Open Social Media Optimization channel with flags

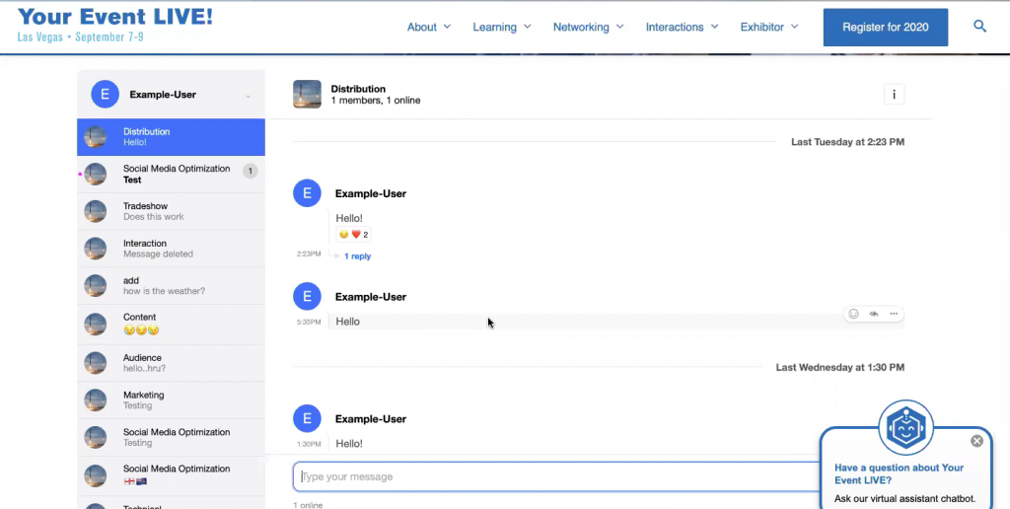[171, 474]
